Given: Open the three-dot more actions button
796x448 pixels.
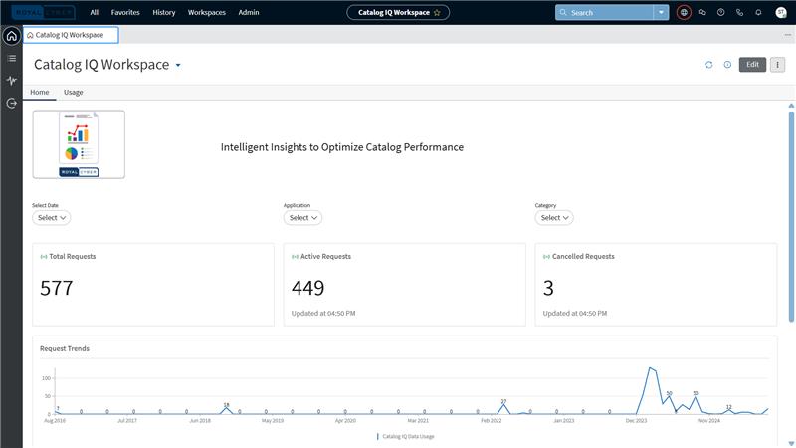Looking at the screenshot, I should click(777, 65).
